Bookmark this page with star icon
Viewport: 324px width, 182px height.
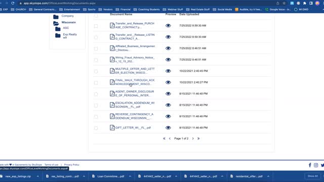(284, 3)
